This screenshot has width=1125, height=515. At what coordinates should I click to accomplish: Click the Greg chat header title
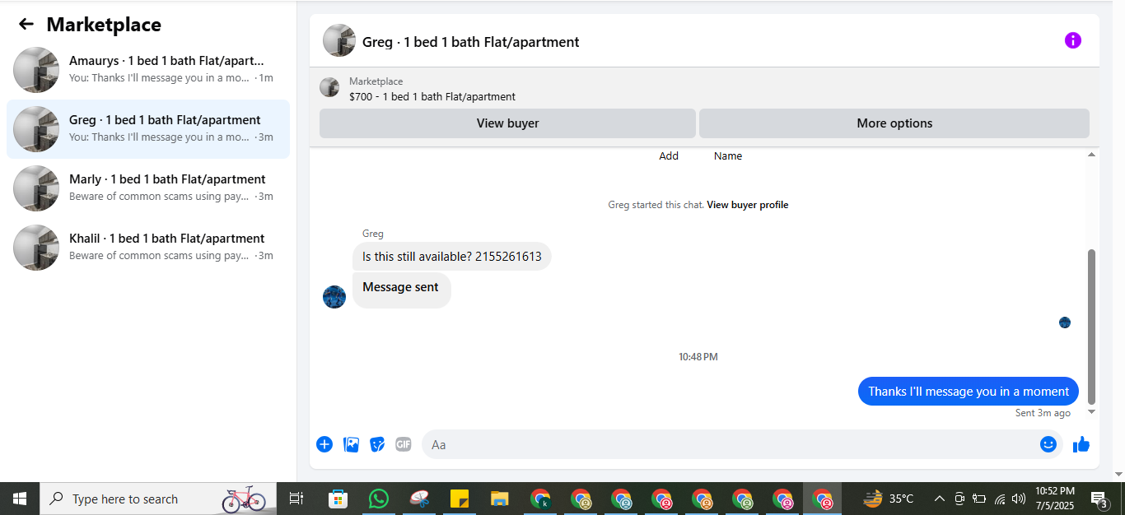(x=471, y=42)
